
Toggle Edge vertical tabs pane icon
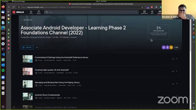click(x=9, y=12)
